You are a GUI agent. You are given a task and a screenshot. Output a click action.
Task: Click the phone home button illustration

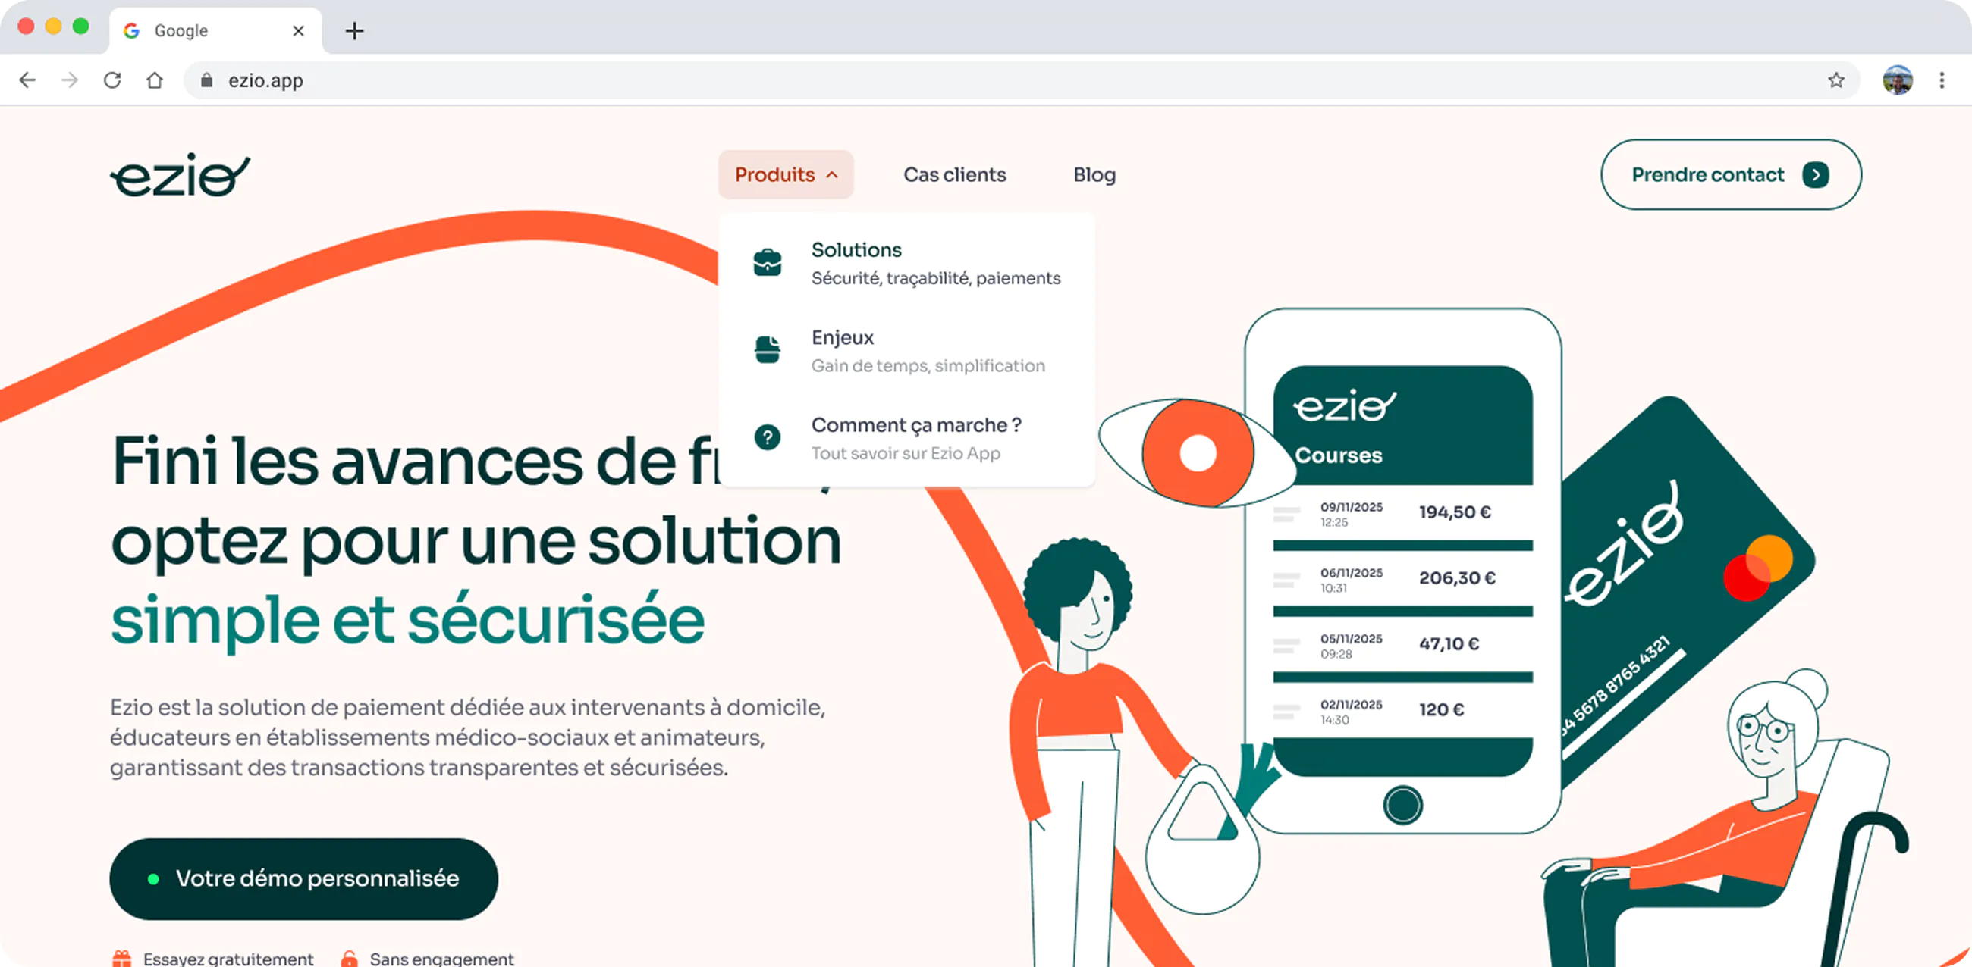[1402, 805]
